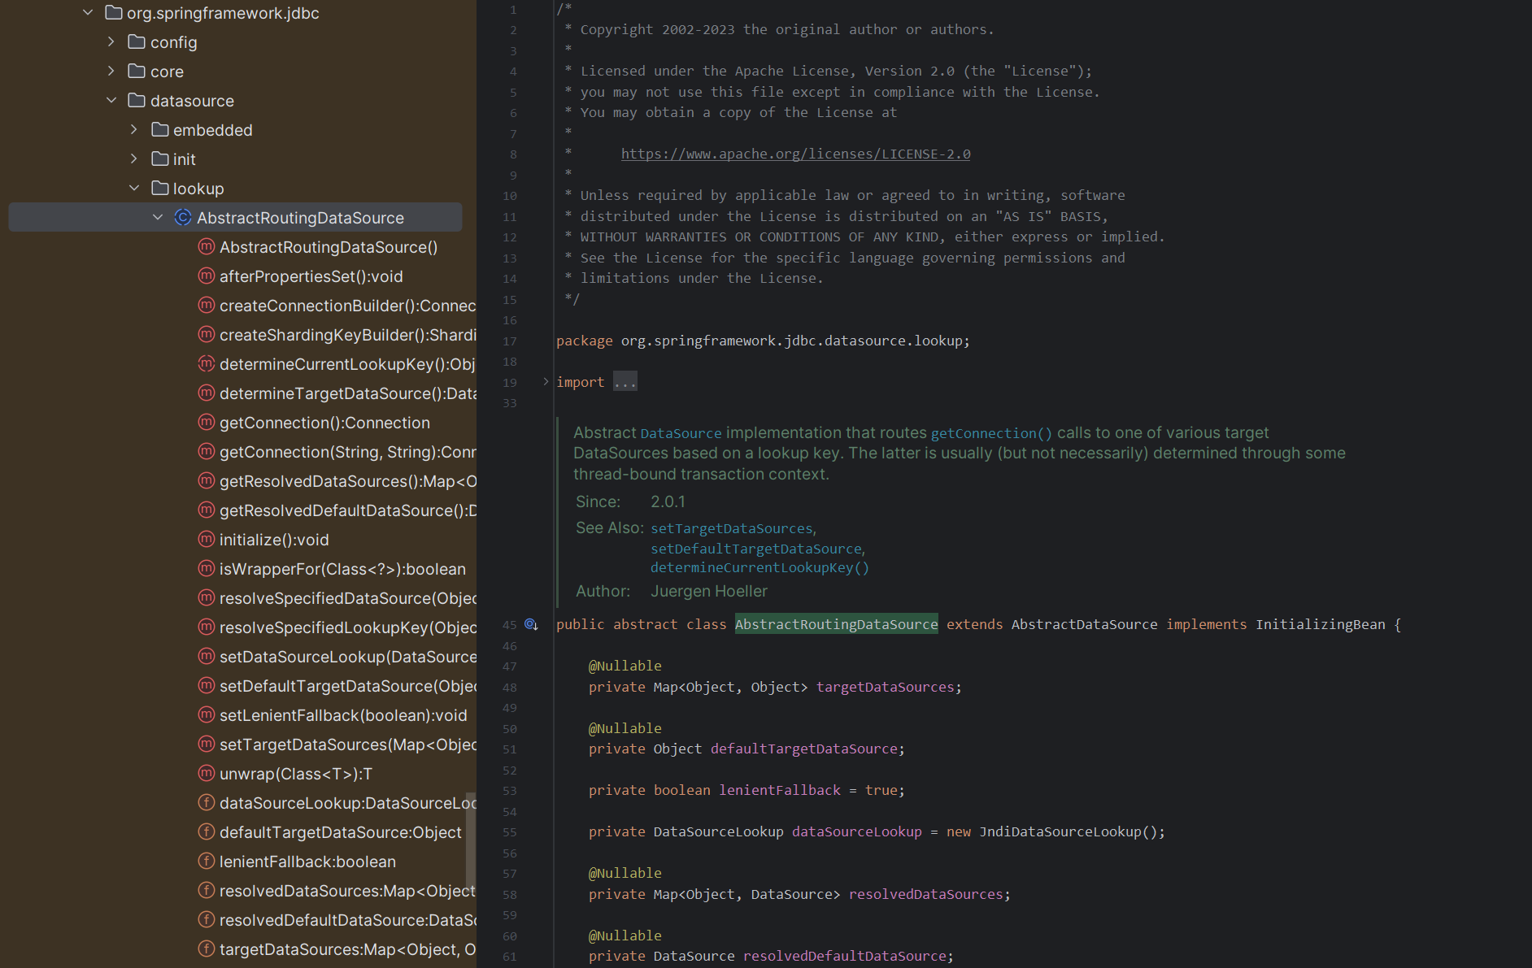Image resolution: width=1532 pixels, height=968 pixels.
Task: Open determineCurrentLookupKey() See Also link
Action: (x=759, y=567)
